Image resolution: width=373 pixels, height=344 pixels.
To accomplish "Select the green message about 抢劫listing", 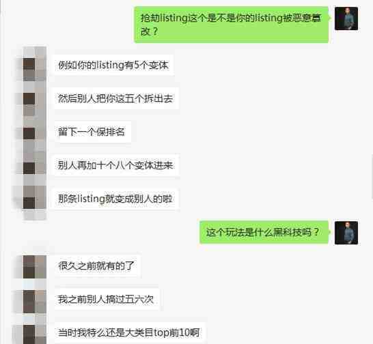I will [x=231, y=25].
